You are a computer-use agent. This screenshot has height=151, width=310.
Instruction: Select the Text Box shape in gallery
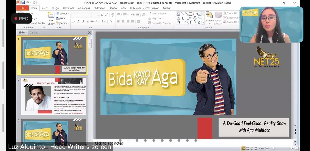[x=179, y=14]
